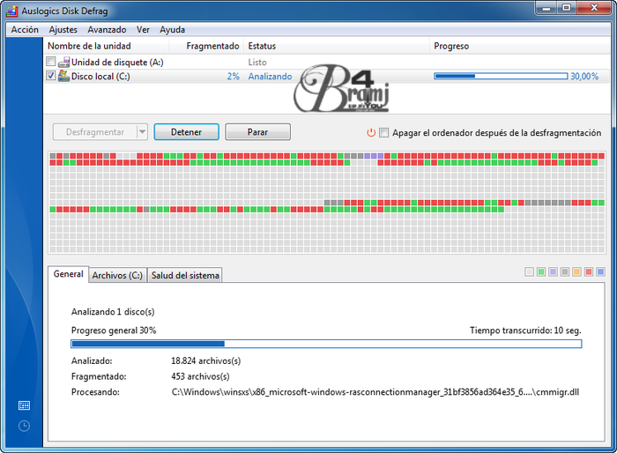Click the blue legend color square
Screen dimensions: 617x453
[600, 271]
